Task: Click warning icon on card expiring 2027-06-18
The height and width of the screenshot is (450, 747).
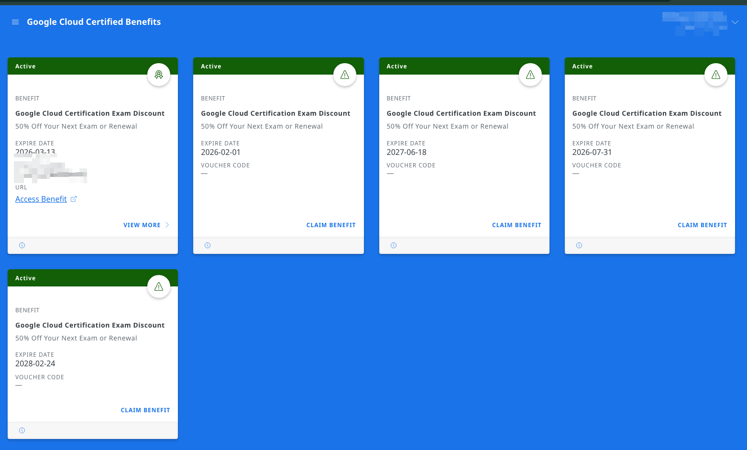Action: (x=530, y=75)
